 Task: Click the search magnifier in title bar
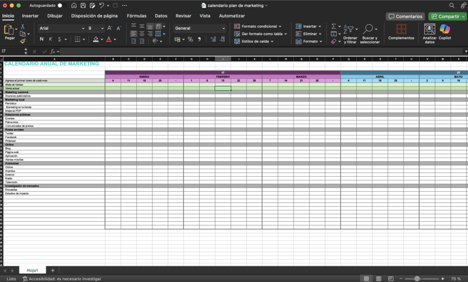pyautogui.click(x=452, y=6)
